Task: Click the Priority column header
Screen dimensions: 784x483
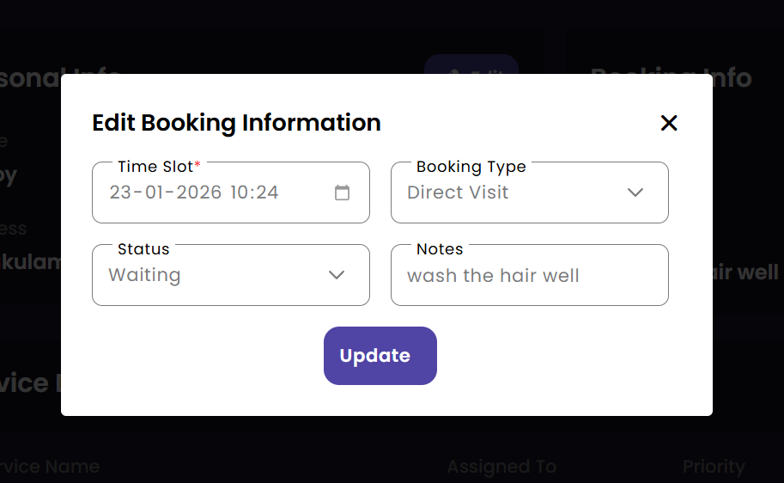Action: (713, 467)
